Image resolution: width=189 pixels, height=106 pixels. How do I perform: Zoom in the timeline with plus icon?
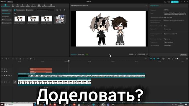point(187,59)
